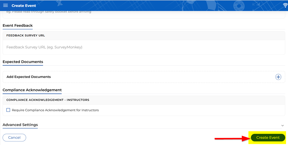Click the plus icon to add expected documents
The width and height of the screenshot is (288, 145).
(278, 77)
